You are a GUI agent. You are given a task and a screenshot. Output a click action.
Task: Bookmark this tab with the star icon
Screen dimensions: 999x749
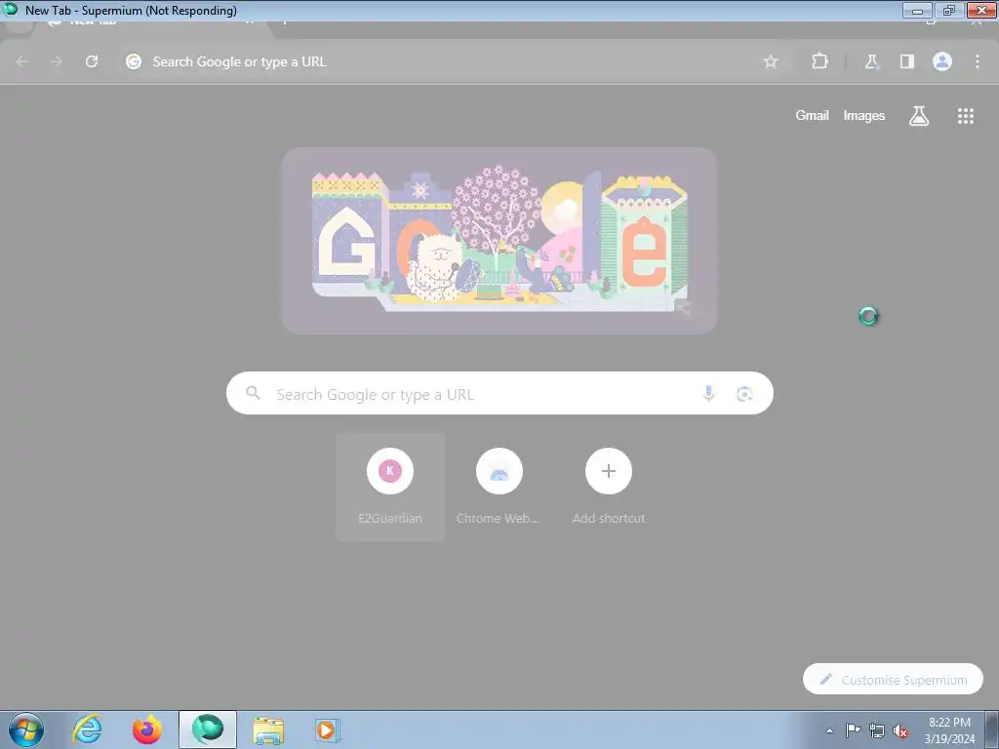click(x=771, y=61)
